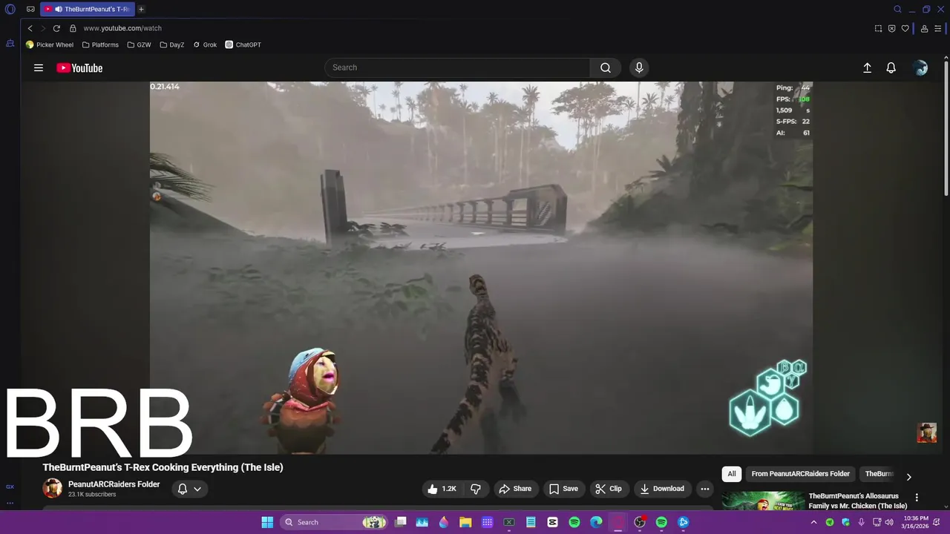View site security lock information
Screen dimensions: 950x534
tap(73, 28)
